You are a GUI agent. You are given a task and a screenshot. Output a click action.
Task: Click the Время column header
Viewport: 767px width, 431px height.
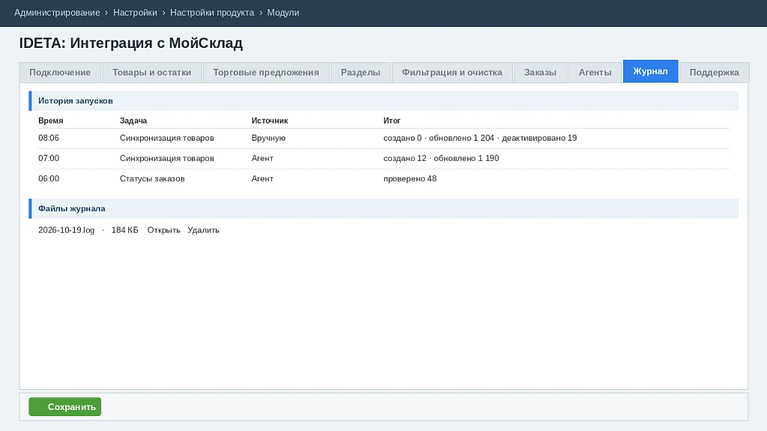pos(50,120)
